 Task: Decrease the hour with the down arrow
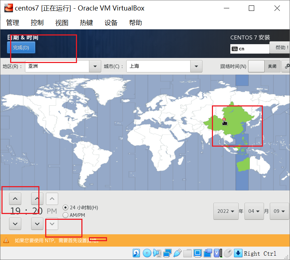point(15,224)
